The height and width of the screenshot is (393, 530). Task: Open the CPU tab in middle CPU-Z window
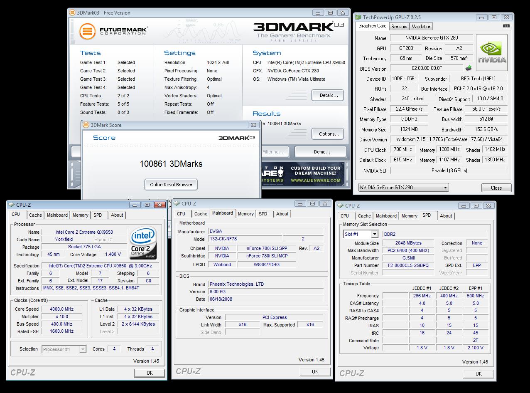click(x=181, y=214)
